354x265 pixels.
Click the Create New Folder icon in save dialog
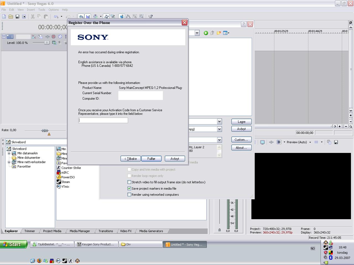pyautogui.click(x=219, y=33)
